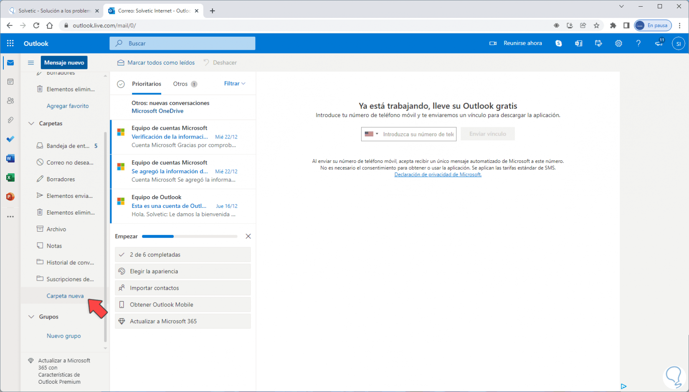Go to Chrome home page icon
The width and height of the screenshot is (689, 392).
click(x=50, y=25)
